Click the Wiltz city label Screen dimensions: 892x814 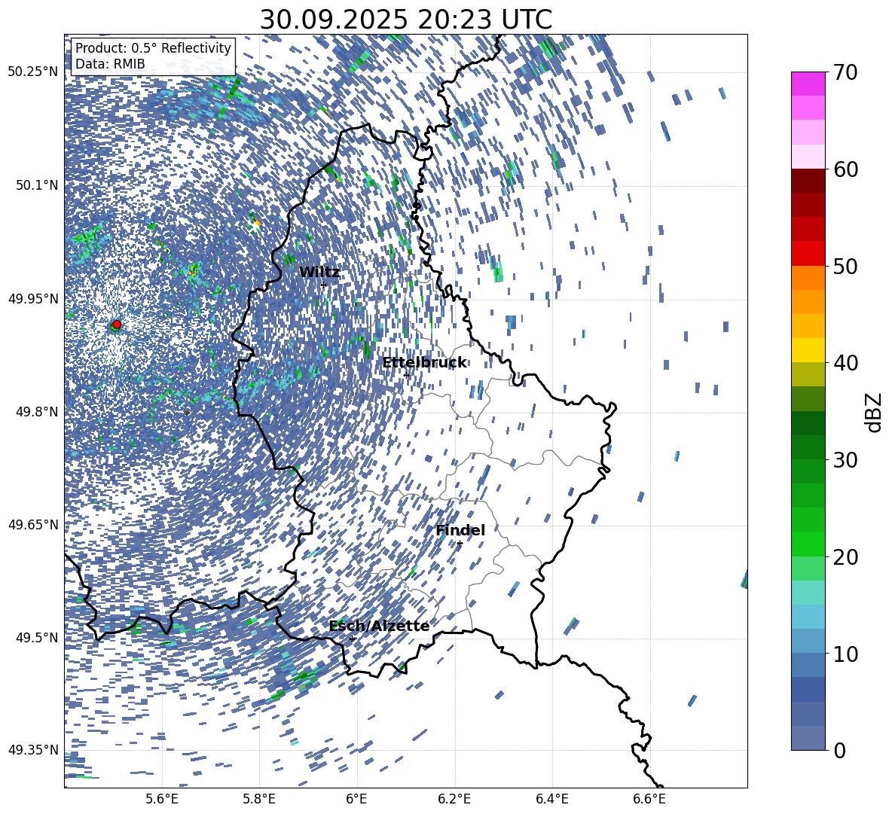[319, 273]
